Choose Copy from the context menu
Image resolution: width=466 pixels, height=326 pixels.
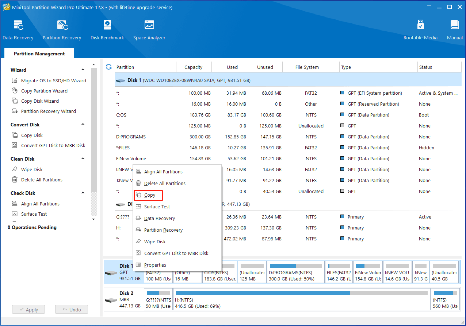click(149, 195)
